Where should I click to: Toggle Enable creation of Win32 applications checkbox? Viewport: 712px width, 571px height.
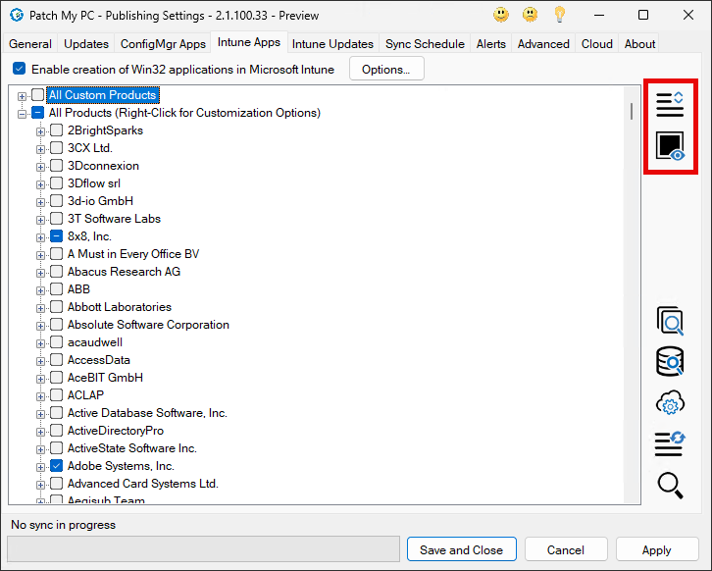[20, 70]
